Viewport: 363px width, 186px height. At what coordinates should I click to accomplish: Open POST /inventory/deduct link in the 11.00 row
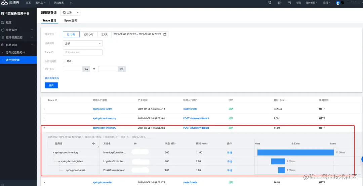[196, 128]
